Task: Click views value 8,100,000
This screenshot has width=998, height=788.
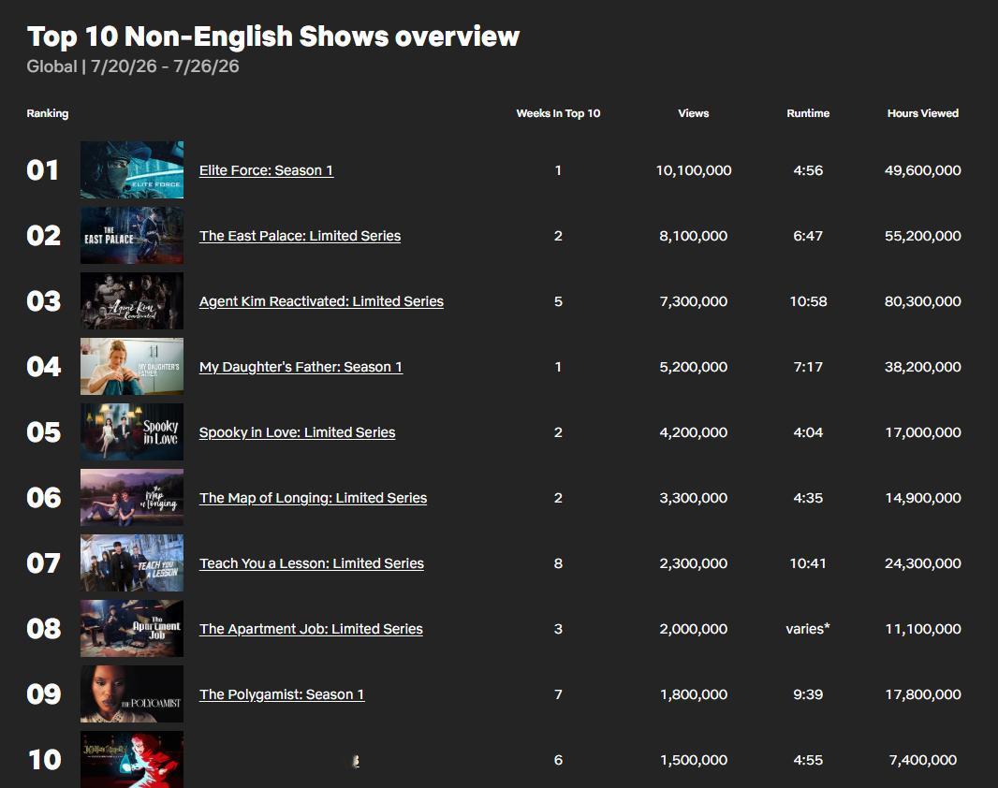Action: point(694,236)
